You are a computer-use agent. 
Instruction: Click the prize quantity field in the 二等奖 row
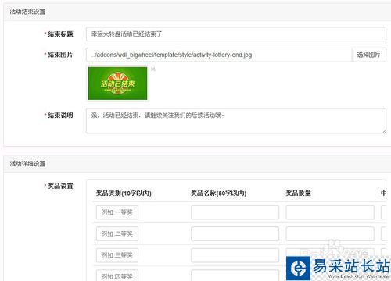pyautogui.click(x=330, y=234)
